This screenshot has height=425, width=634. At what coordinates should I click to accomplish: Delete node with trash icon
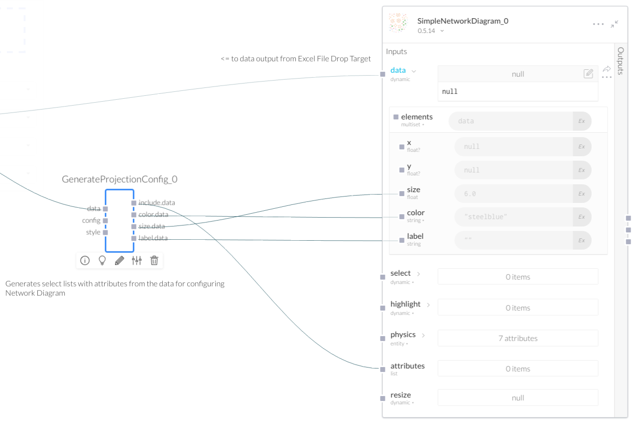point(154,260)
